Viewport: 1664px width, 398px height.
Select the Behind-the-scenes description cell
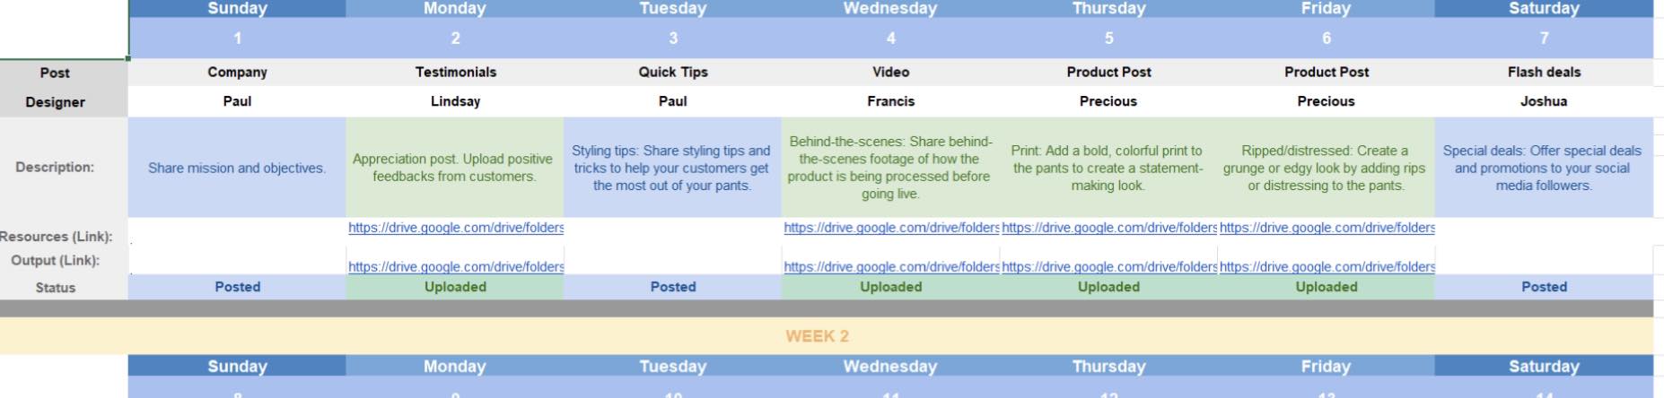[x=890, y=168]
